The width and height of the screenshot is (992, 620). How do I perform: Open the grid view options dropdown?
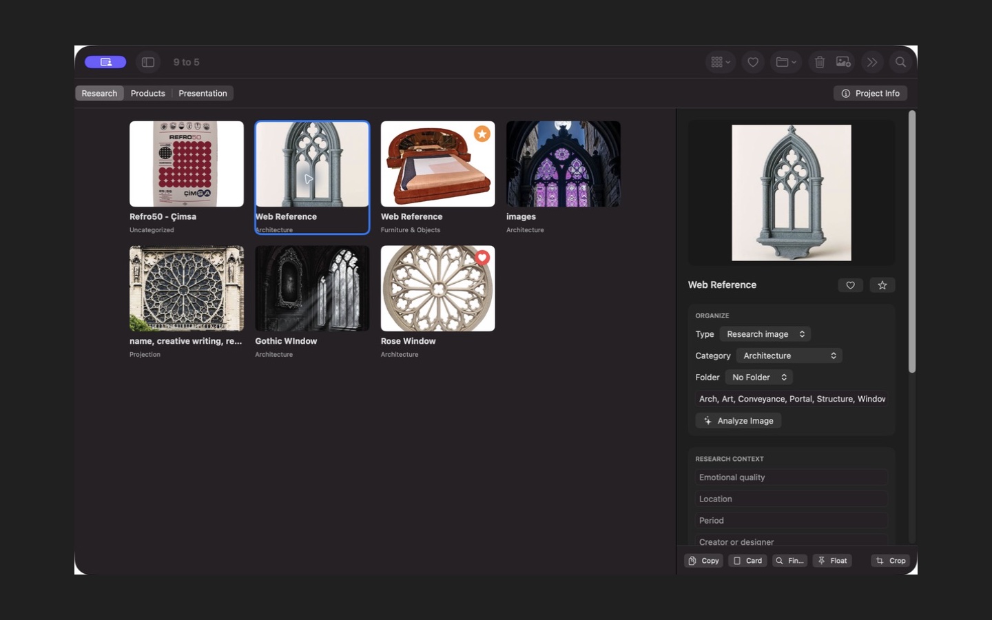pos(721,62)
